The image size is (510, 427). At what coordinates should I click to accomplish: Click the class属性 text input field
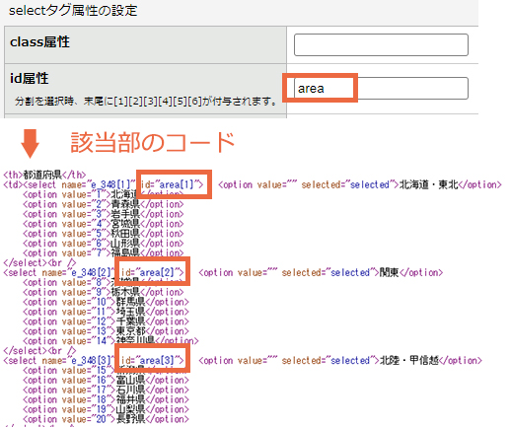tap(381, 44)
